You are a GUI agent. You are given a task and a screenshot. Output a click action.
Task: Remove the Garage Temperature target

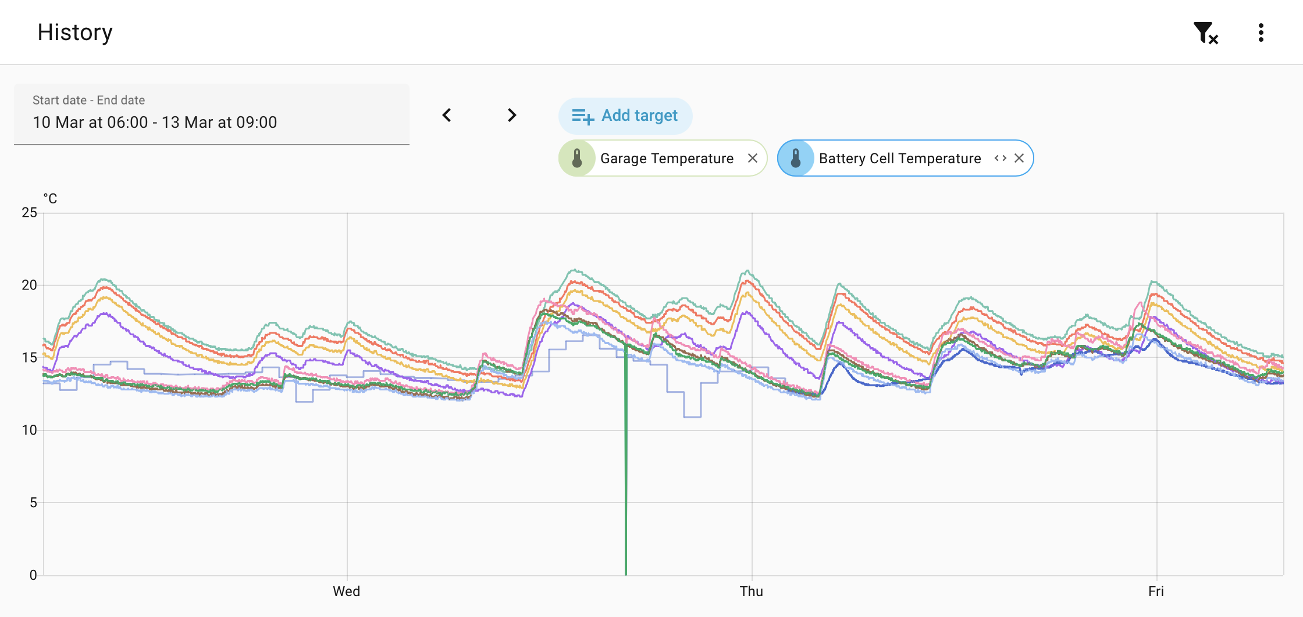coord(753,158)
